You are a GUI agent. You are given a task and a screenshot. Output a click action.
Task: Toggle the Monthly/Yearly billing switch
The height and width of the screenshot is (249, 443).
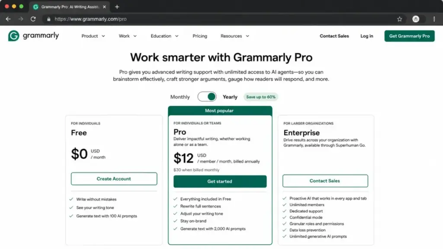click(x=207, y=97)
